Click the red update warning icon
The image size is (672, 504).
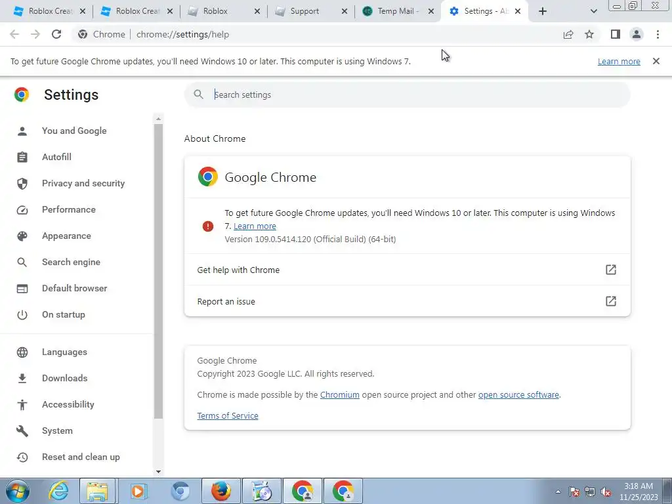[x=208, y=226]
